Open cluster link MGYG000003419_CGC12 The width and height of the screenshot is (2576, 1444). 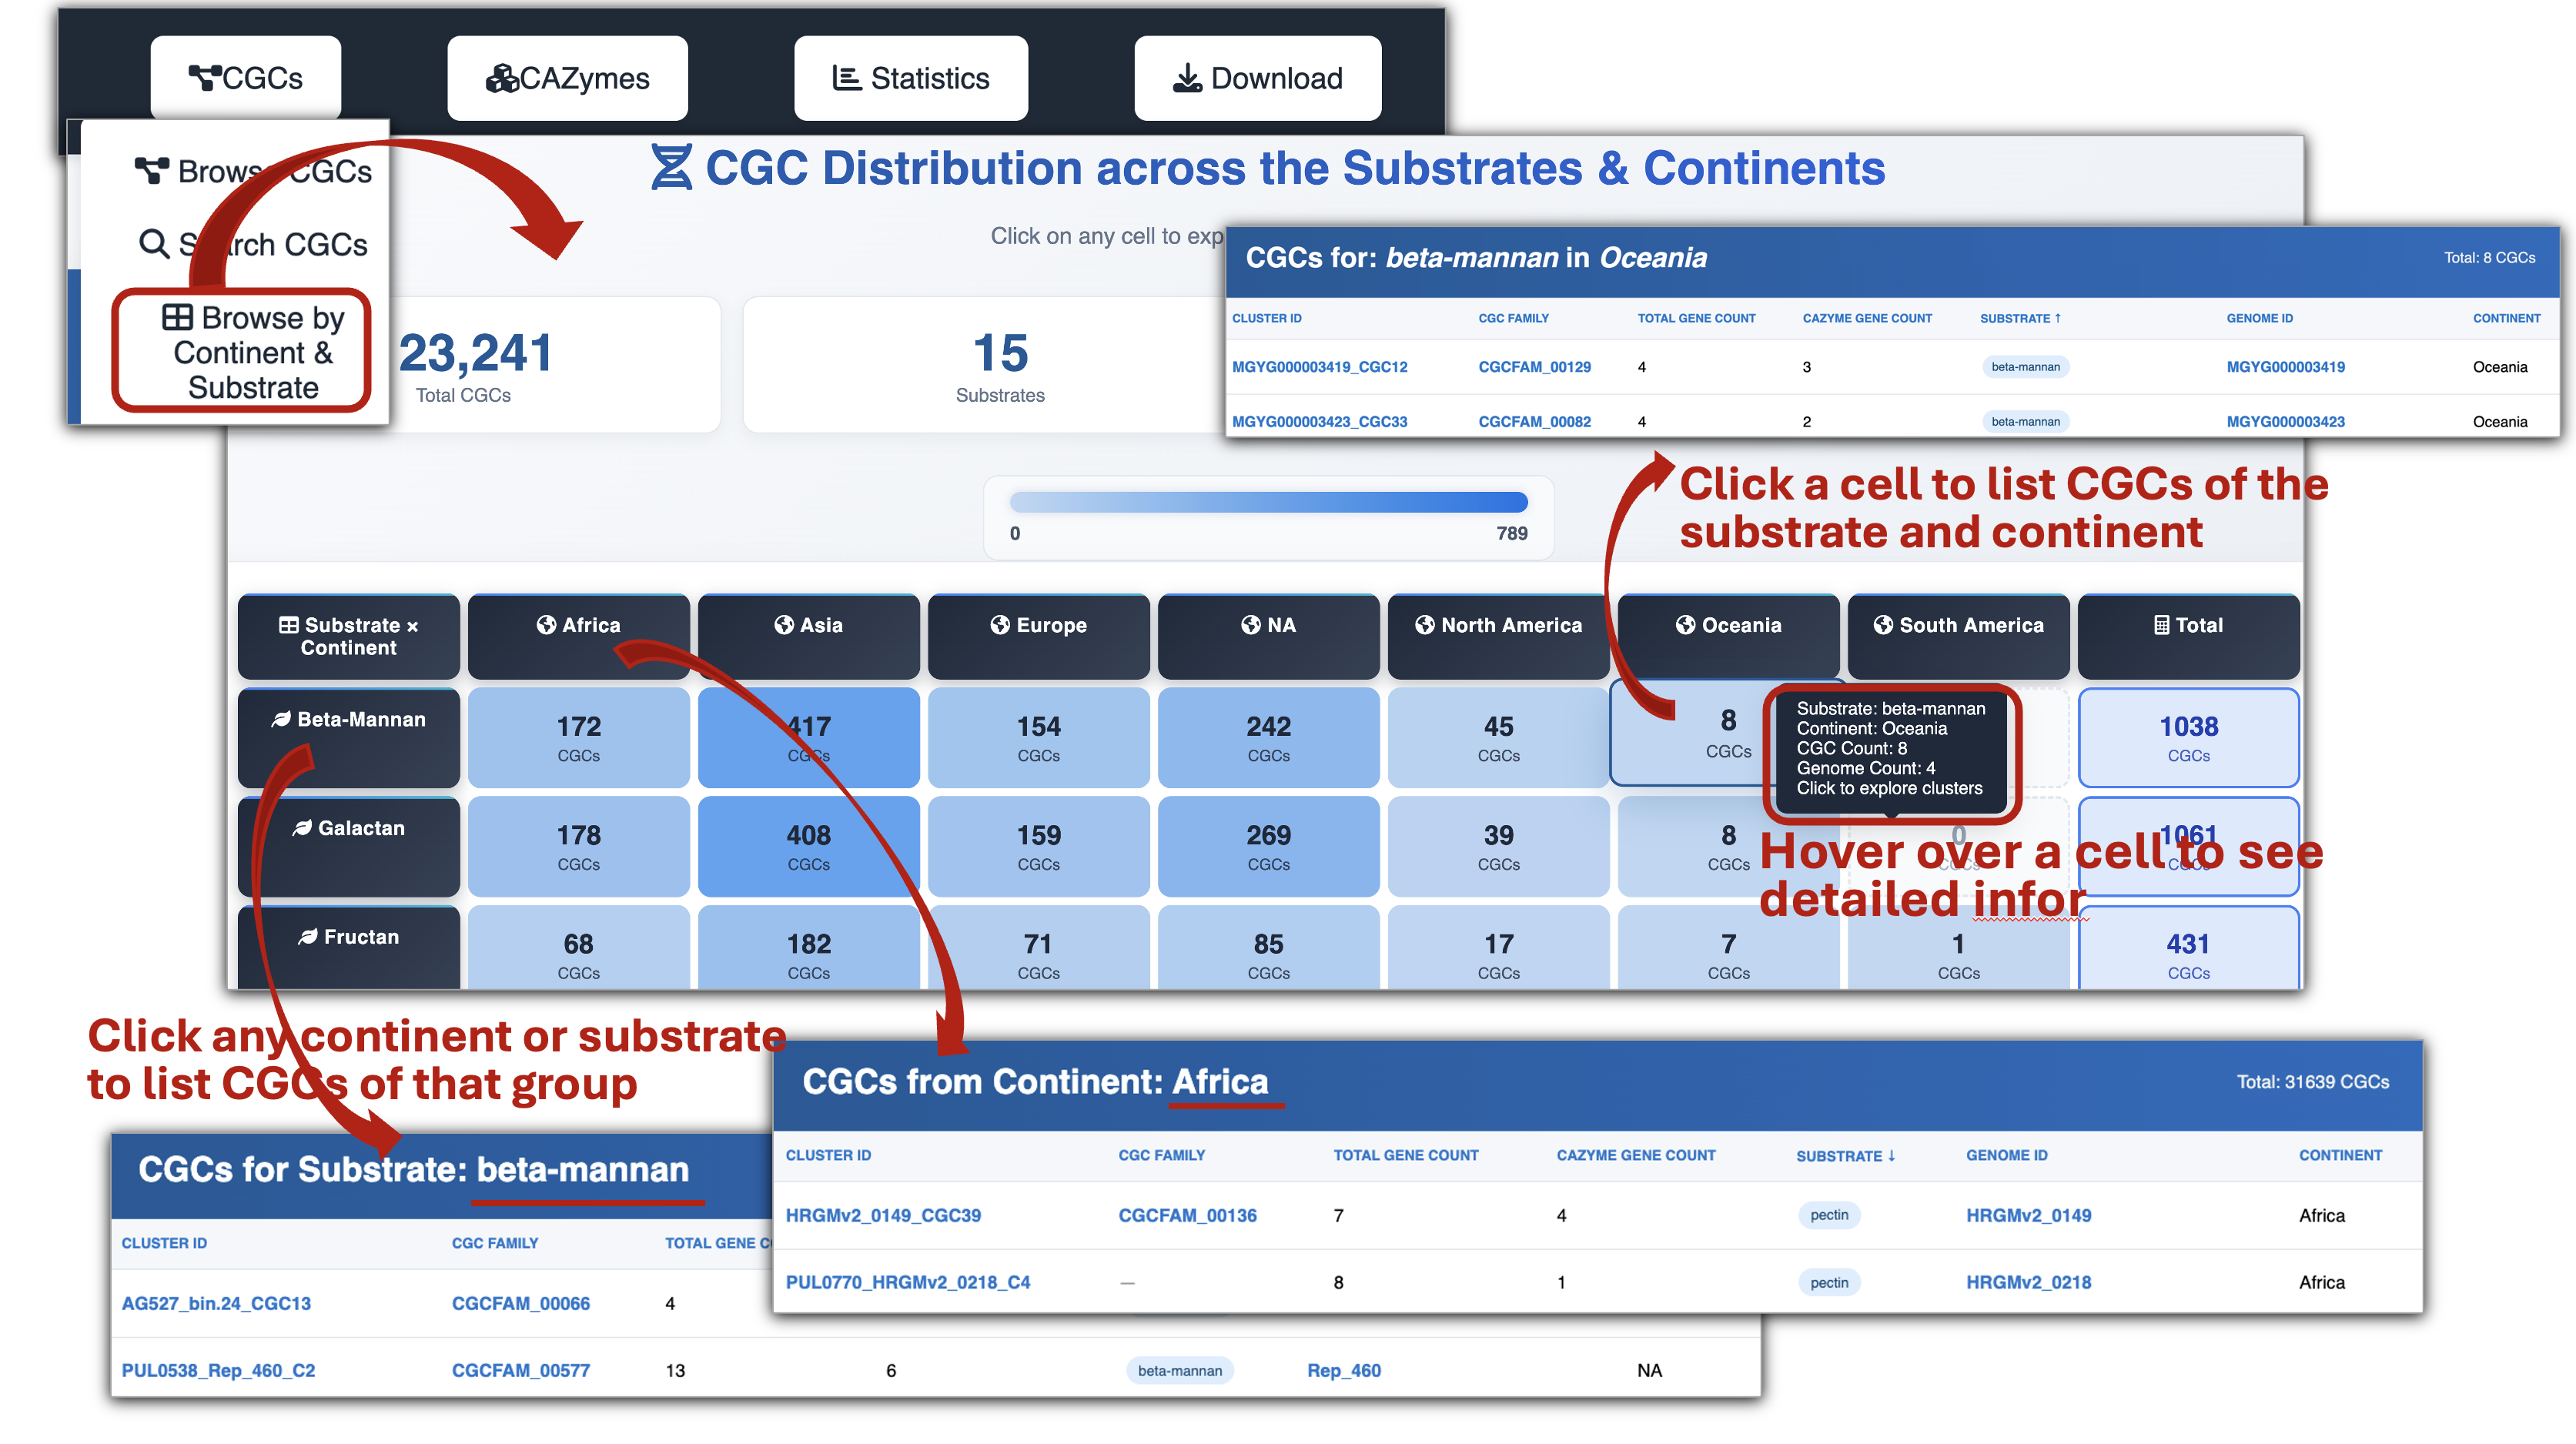[1320, 367]
